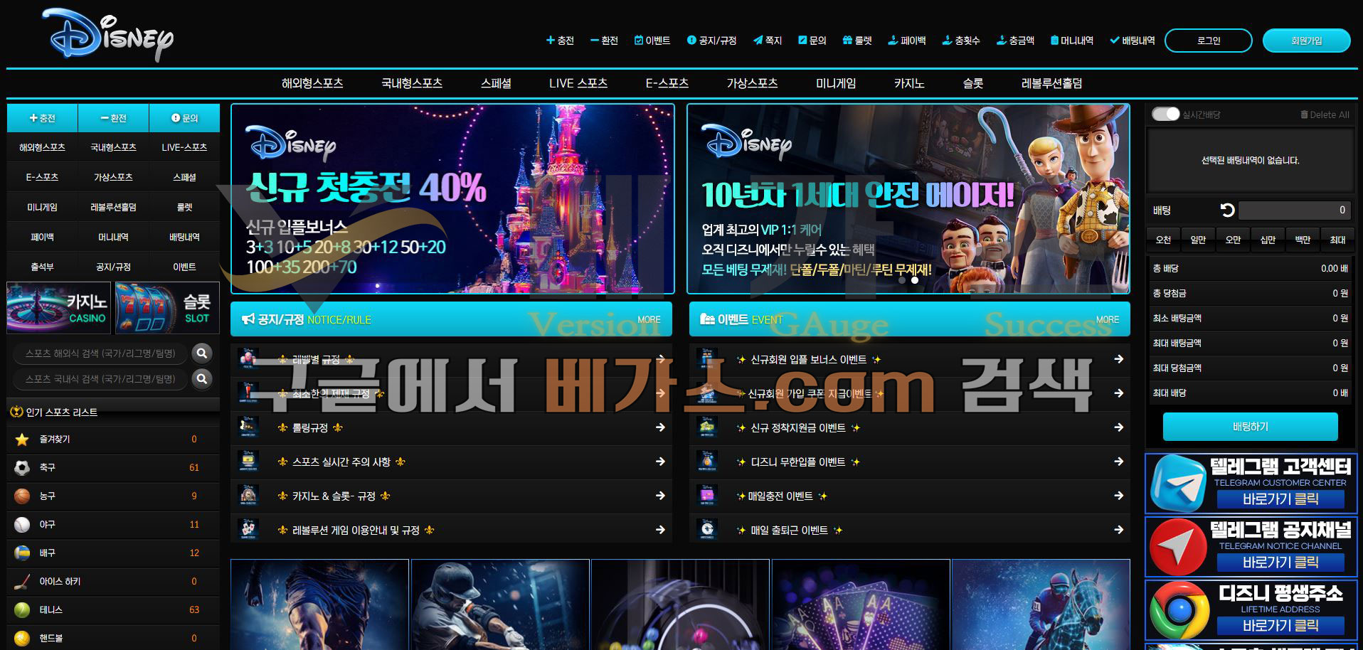Select the 최대 bet amount button
The image size is (1363, 650).
point(1337,240)
